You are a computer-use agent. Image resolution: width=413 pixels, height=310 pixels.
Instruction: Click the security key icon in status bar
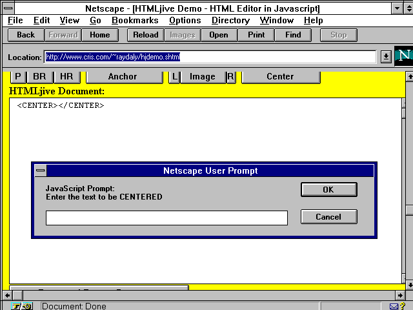pos(22,306)
